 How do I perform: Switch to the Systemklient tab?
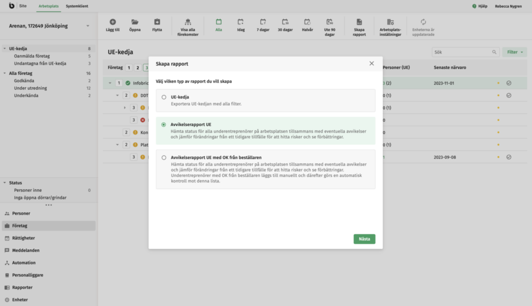click(77, 6)
